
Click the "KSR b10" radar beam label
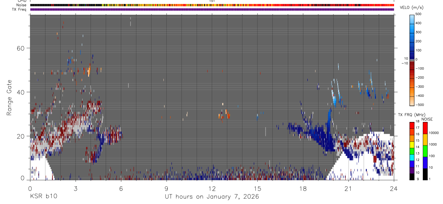[43, 196]
